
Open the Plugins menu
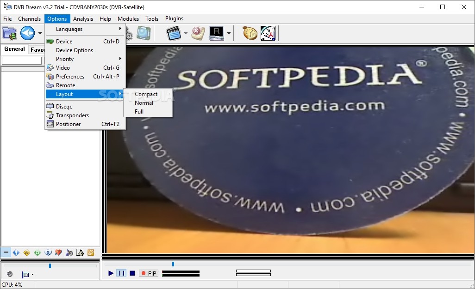(174, 18)
